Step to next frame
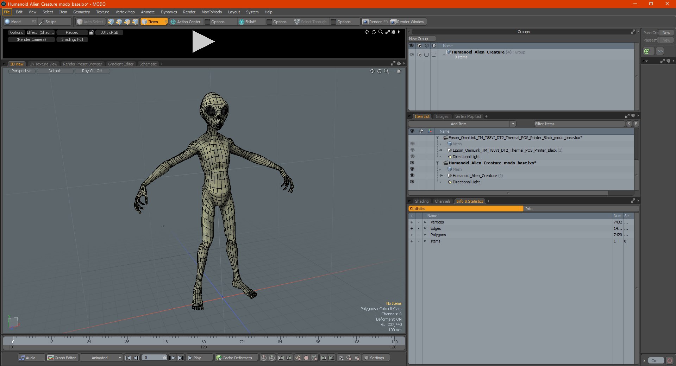676x366 pixels. [x=172, y=358]
